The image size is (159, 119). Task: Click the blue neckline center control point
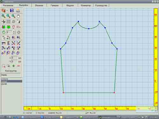coord(89,29)
